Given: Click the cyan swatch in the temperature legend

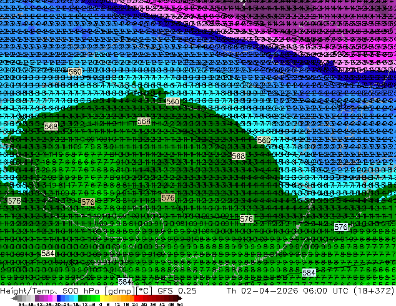Looking at the screenshot, I should [76, 298].
